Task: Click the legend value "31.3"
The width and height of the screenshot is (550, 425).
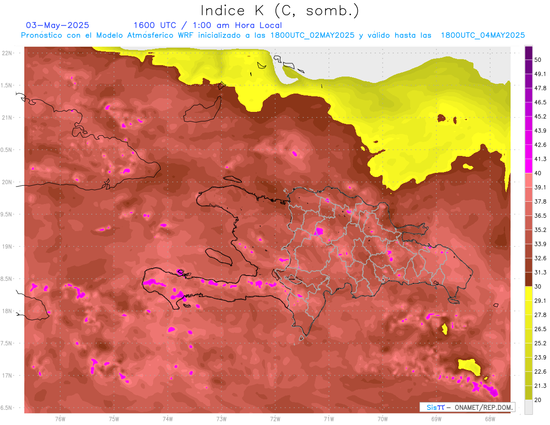Action: pyautogui.click(x=541, y=272)
